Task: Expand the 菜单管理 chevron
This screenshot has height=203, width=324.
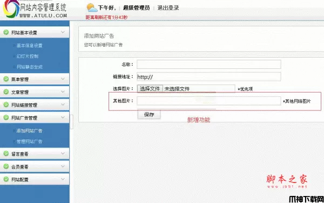Action: (63, 79)
